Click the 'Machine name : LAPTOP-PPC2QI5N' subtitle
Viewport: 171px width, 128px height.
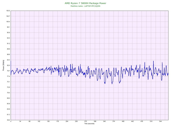pyautogui.click(x=86, y=6)
